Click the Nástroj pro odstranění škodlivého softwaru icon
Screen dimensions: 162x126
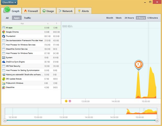pos(3,75)
